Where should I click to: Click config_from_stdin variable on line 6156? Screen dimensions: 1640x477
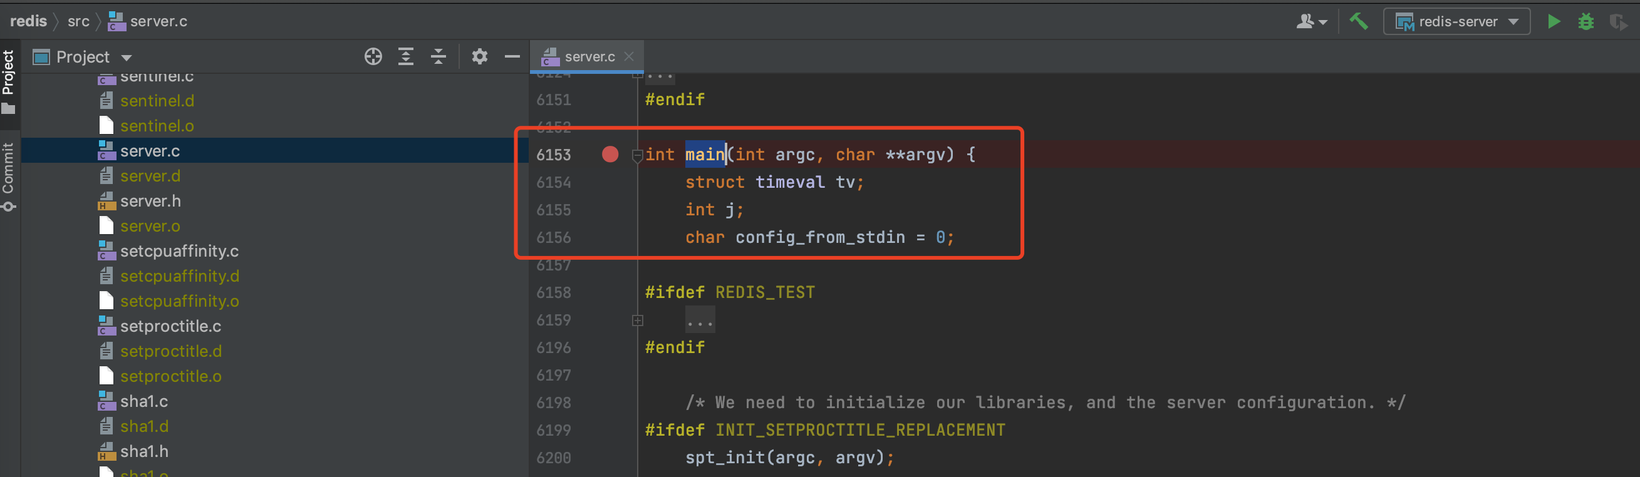tap(820, 237)
